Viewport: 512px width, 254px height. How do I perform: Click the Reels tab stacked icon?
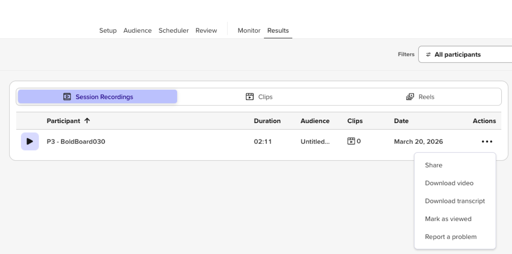coord(410,97)
